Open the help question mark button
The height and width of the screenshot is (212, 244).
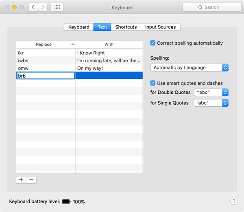click(234, 201)
